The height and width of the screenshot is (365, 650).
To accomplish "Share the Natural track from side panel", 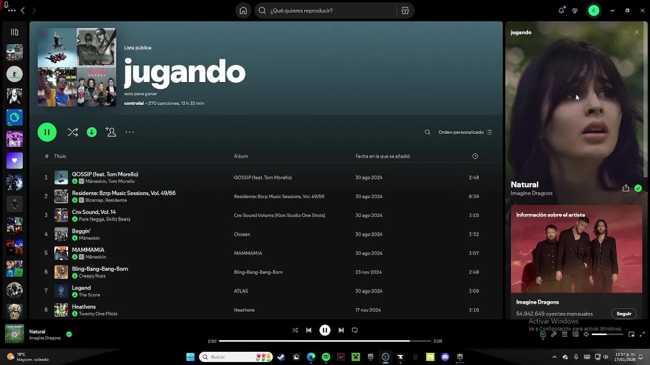I will (626, 188).
